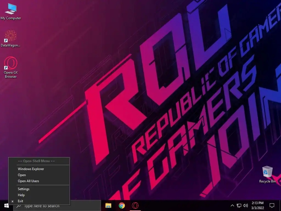Select Help in the Open-Shell menu
The height and width of the screenshot is (211, 281).
pos(39,195)
